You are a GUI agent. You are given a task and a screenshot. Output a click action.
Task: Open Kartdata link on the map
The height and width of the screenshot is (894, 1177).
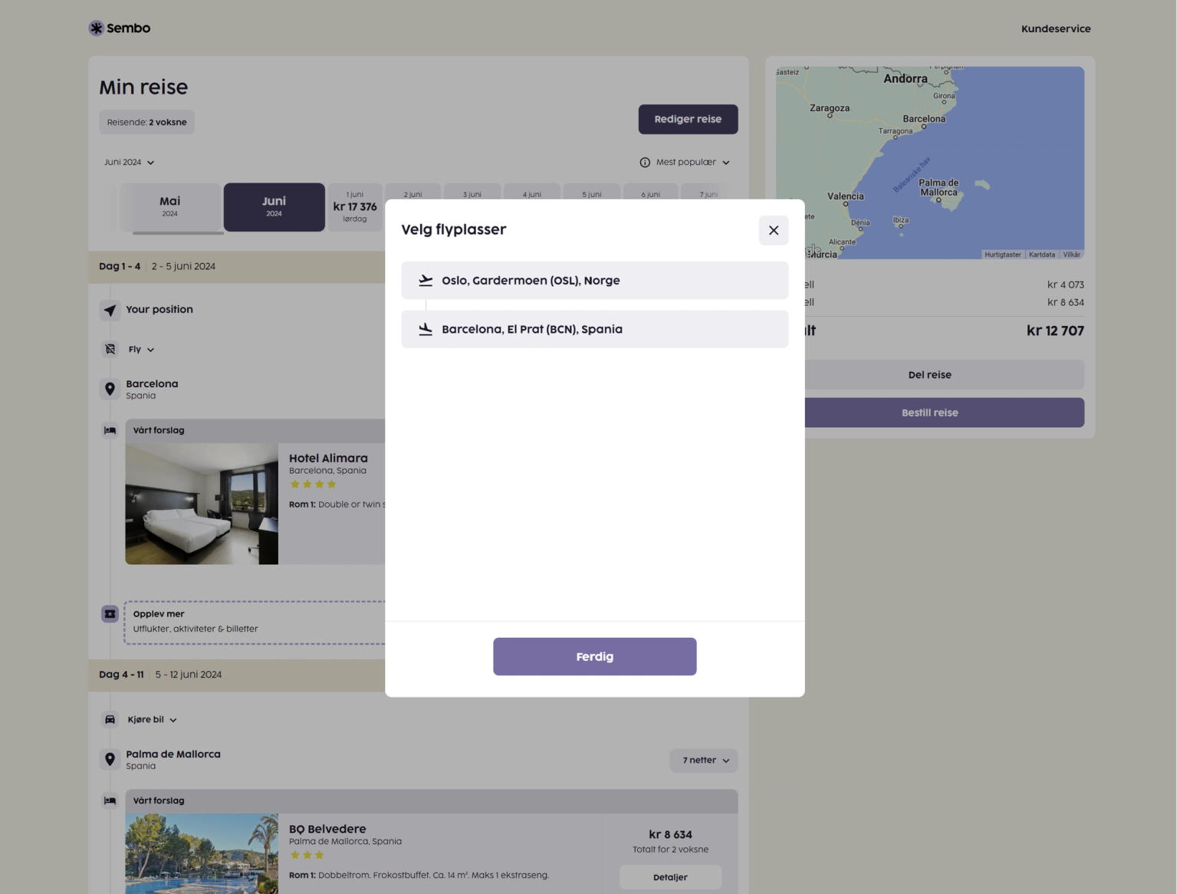pos(1041,255)
